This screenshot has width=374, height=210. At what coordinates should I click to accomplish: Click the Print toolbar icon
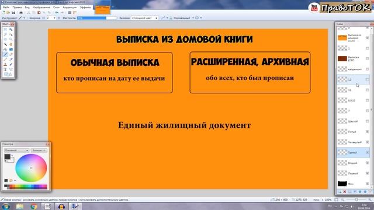click(21, 12)
